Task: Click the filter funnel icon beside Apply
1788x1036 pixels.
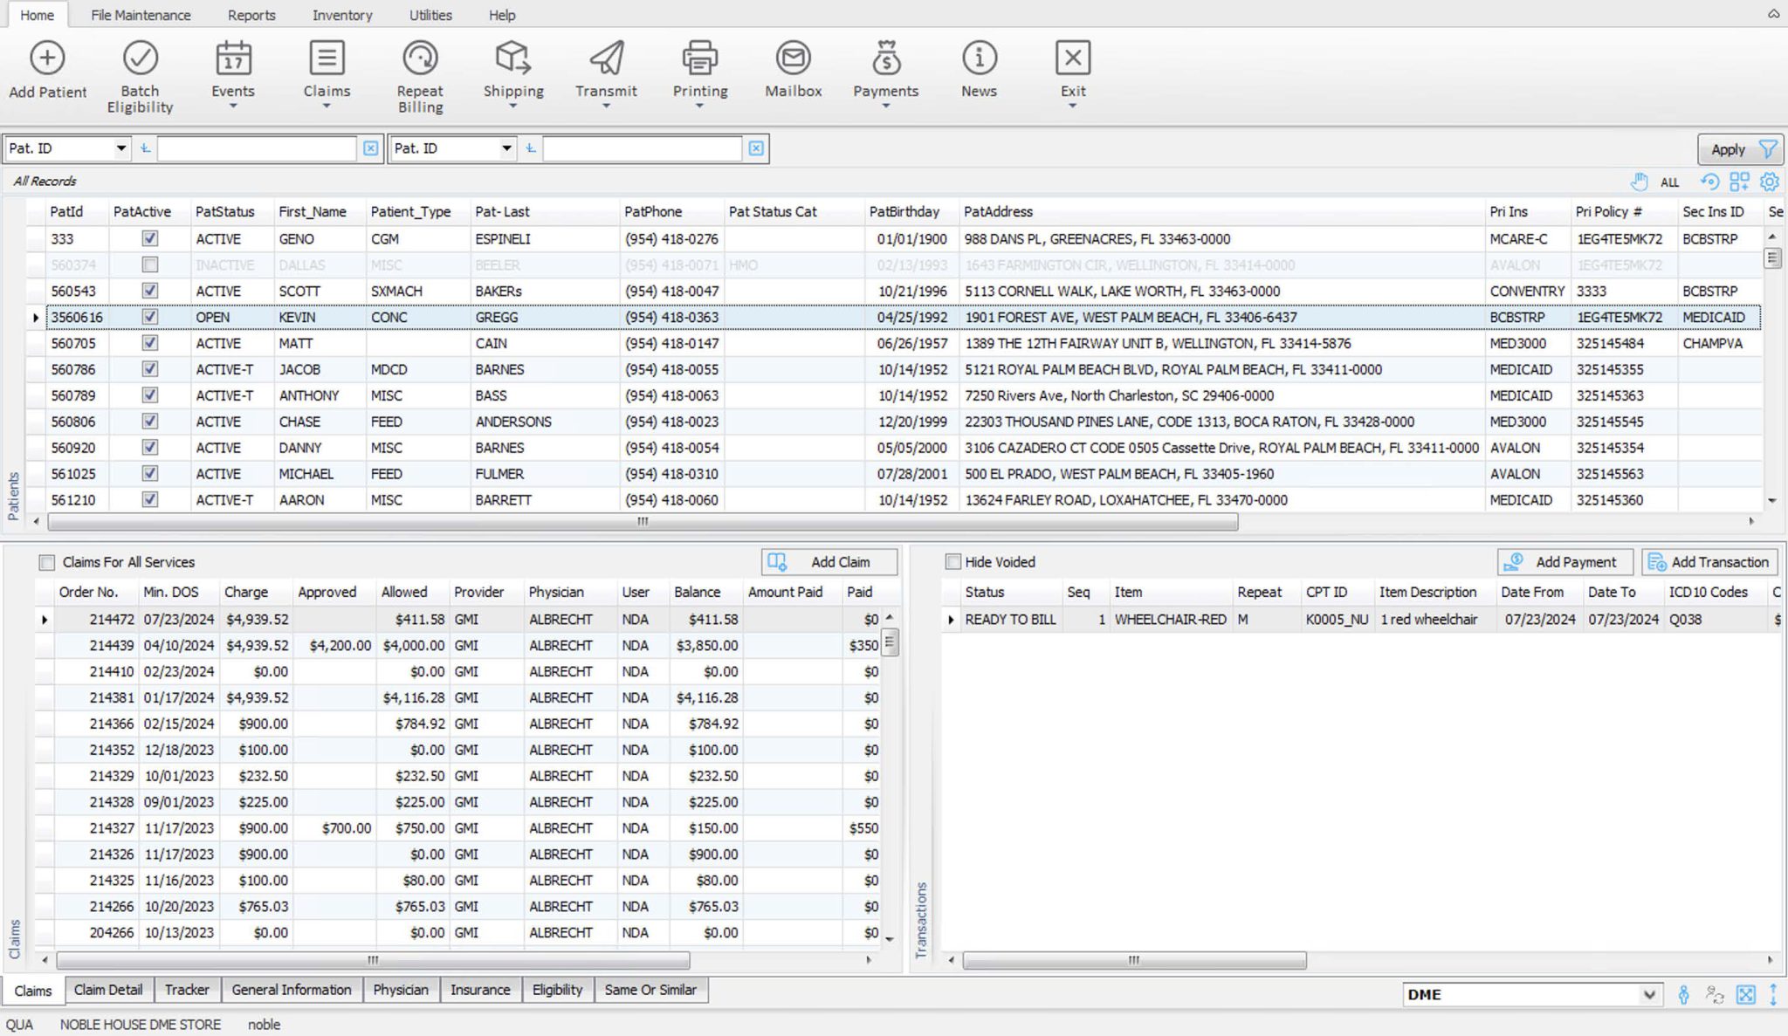Action: (1770, 148)
